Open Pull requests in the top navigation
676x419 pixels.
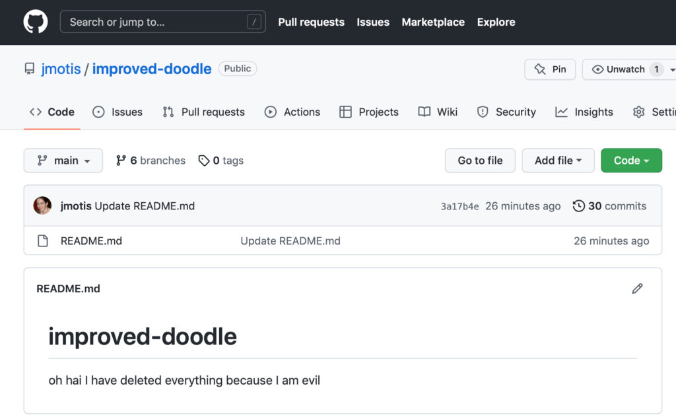click(x=312, y=22)
